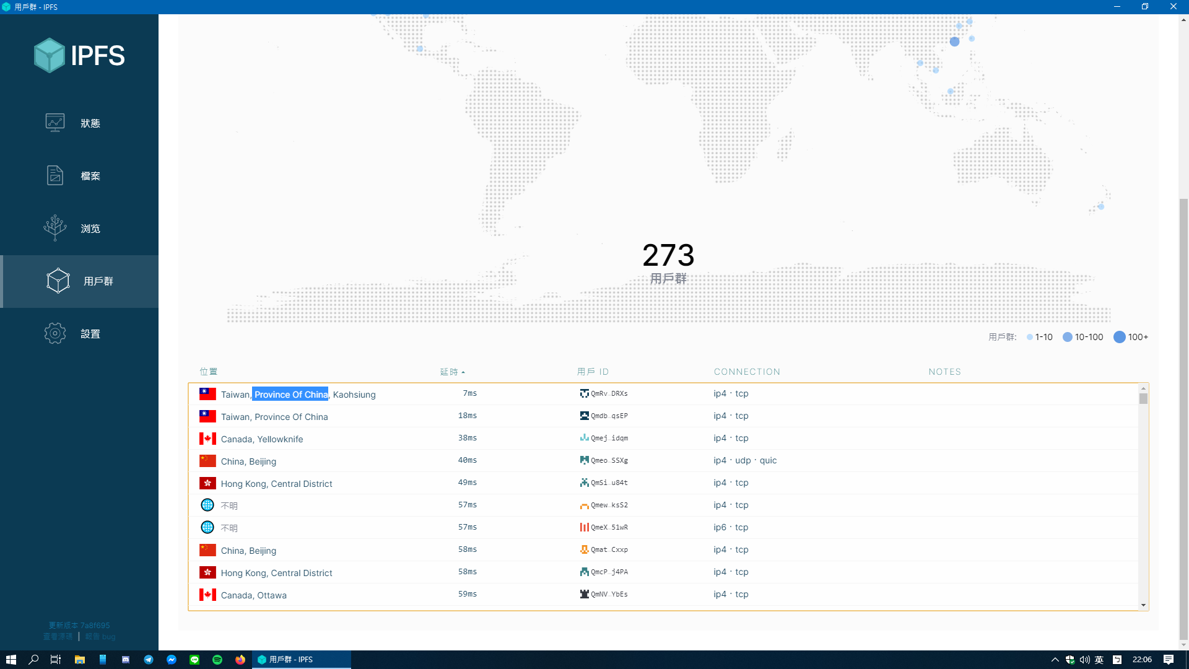Select the Taiwan 18ms peer location
This screenshot has height=669, width=1189.
pos(274,417)
